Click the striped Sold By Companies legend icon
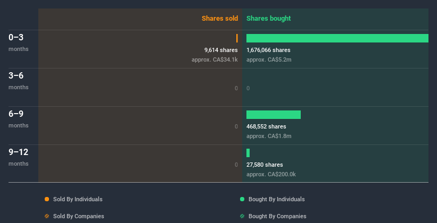437x223 pixels. (x=47, y=216)
